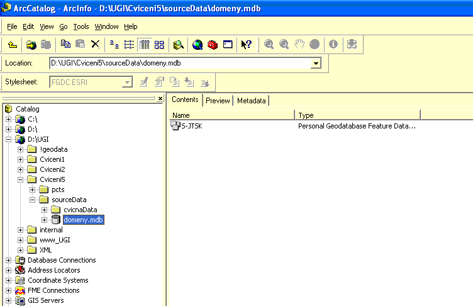
Task: Expand the C:\ drive node
Action: [8, 120]
